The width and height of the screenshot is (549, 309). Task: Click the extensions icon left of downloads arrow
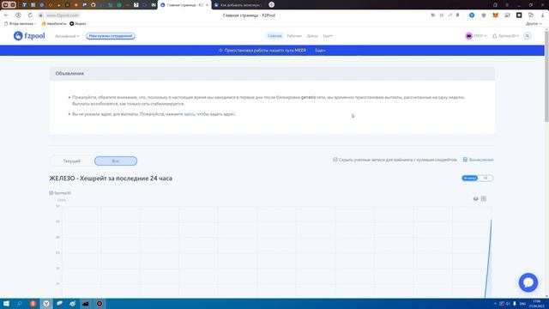coord(531,15)
